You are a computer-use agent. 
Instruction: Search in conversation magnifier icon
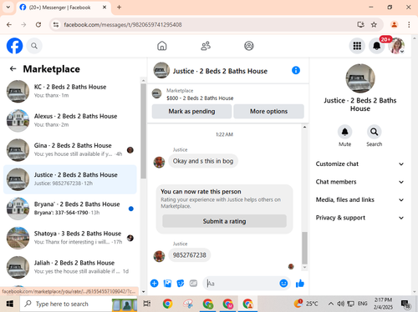point(374,132)
